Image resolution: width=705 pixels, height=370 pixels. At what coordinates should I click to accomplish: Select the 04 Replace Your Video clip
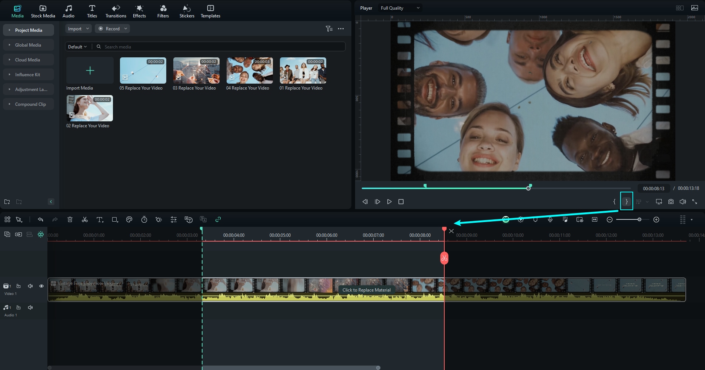click(250, 70)
